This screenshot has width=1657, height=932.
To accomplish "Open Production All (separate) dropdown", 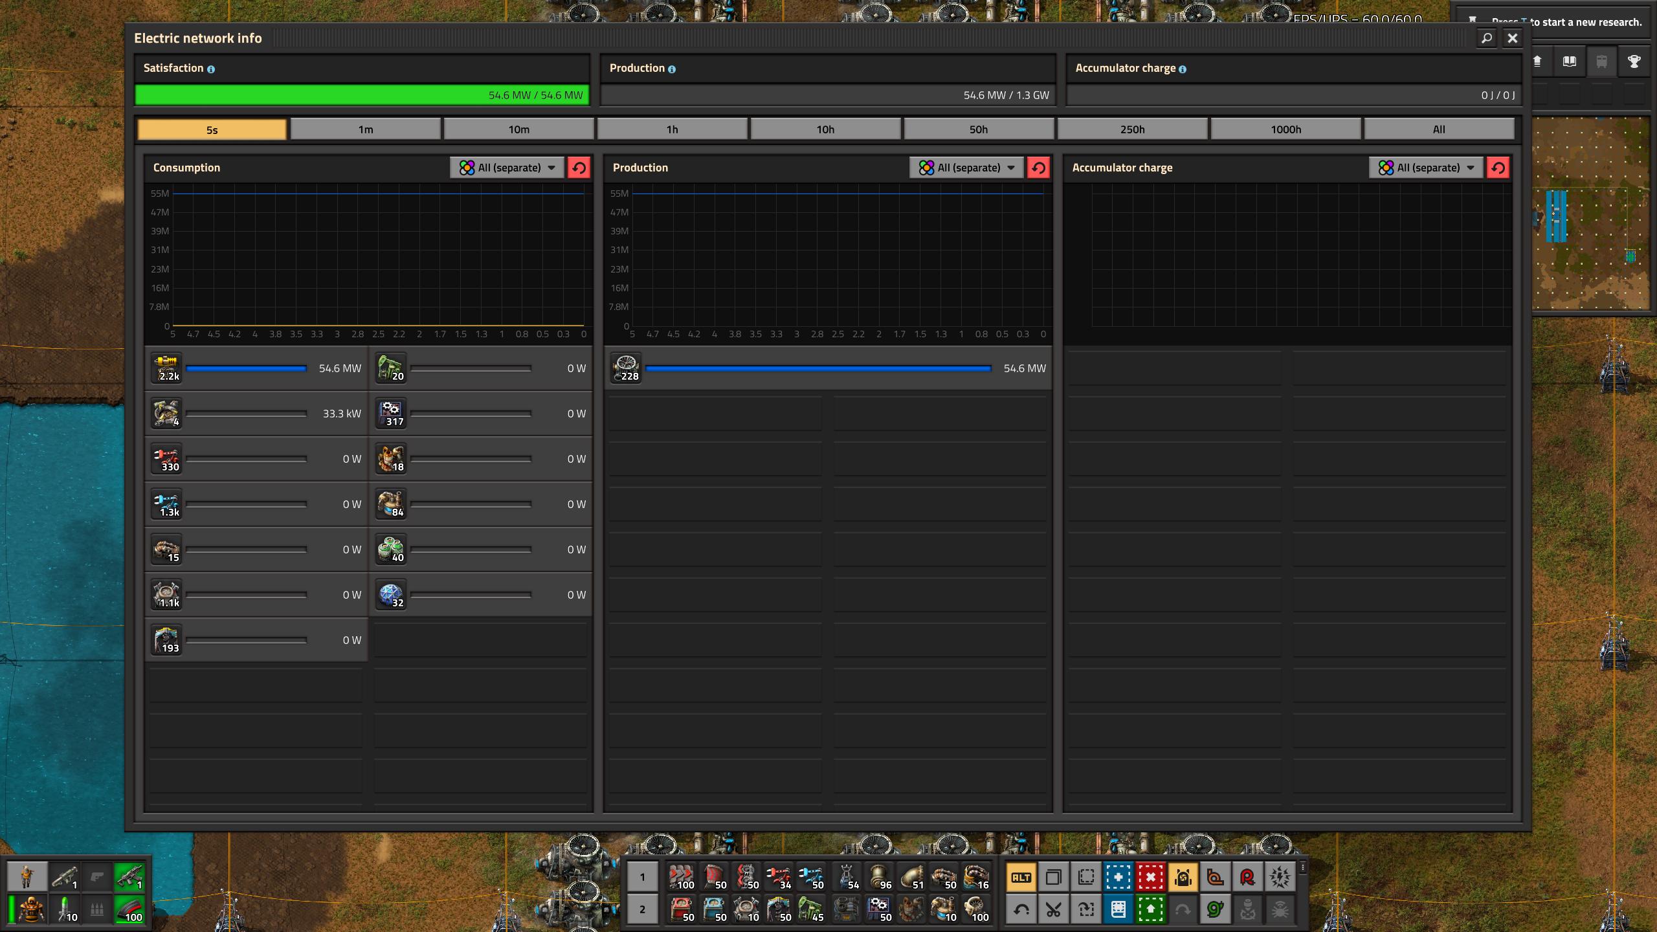I will click(967, 168).
